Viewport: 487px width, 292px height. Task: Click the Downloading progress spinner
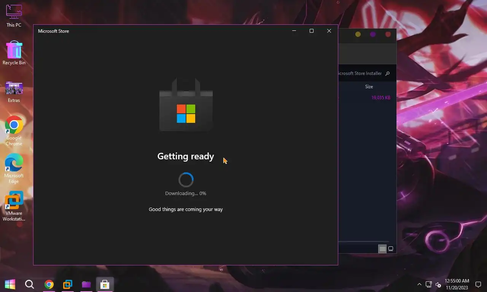(x=186, y=180)
